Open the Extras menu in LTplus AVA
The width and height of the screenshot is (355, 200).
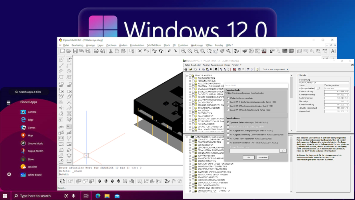coord(227,65)
